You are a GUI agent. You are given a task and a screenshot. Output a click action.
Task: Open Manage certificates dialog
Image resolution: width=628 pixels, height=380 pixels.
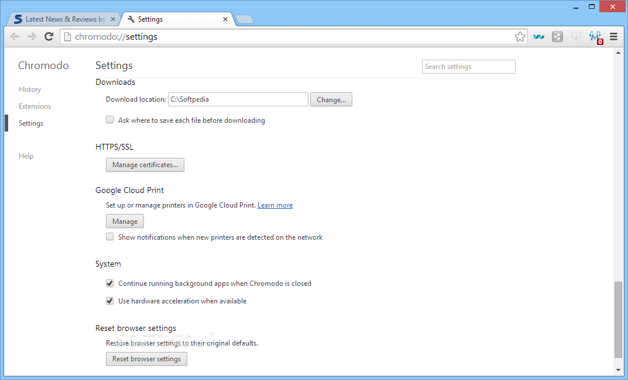point(145,165)
